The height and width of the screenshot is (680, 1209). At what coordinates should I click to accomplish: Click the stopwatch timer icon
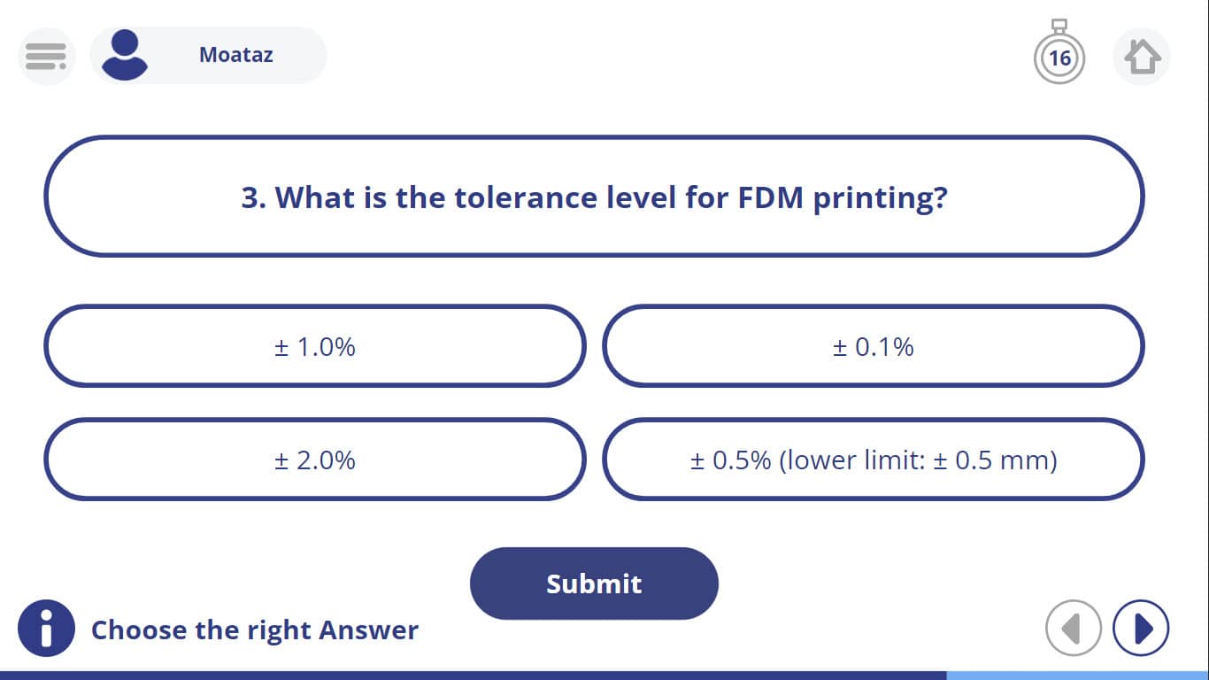[1059, 52]
